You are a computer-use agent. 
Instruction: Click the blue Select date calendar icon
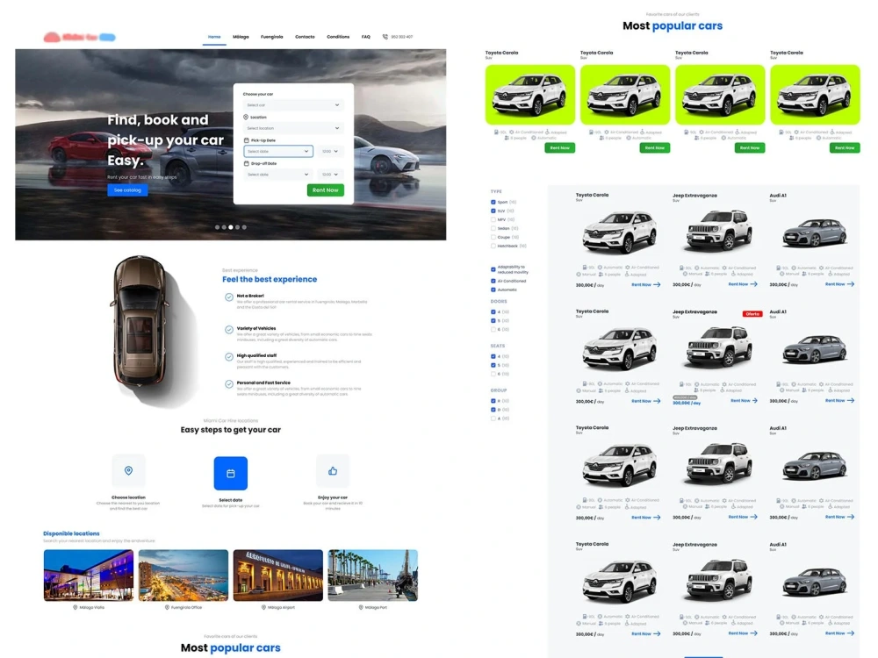pos(230,474)
